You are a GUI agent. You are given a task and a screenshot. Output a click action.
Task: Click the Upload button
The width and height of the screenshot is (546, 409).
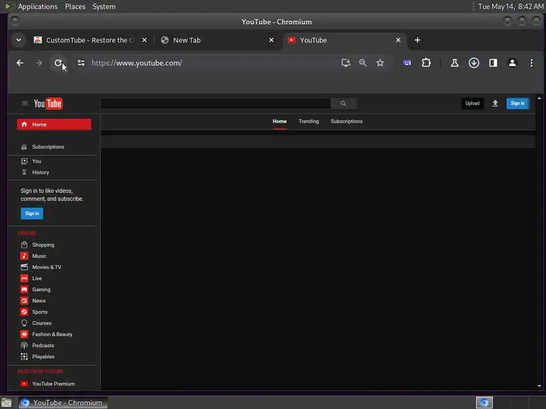[472, 103]
